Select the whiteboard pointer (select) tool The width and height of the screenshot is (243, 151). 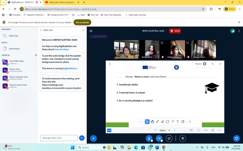[x=147, y=122]
